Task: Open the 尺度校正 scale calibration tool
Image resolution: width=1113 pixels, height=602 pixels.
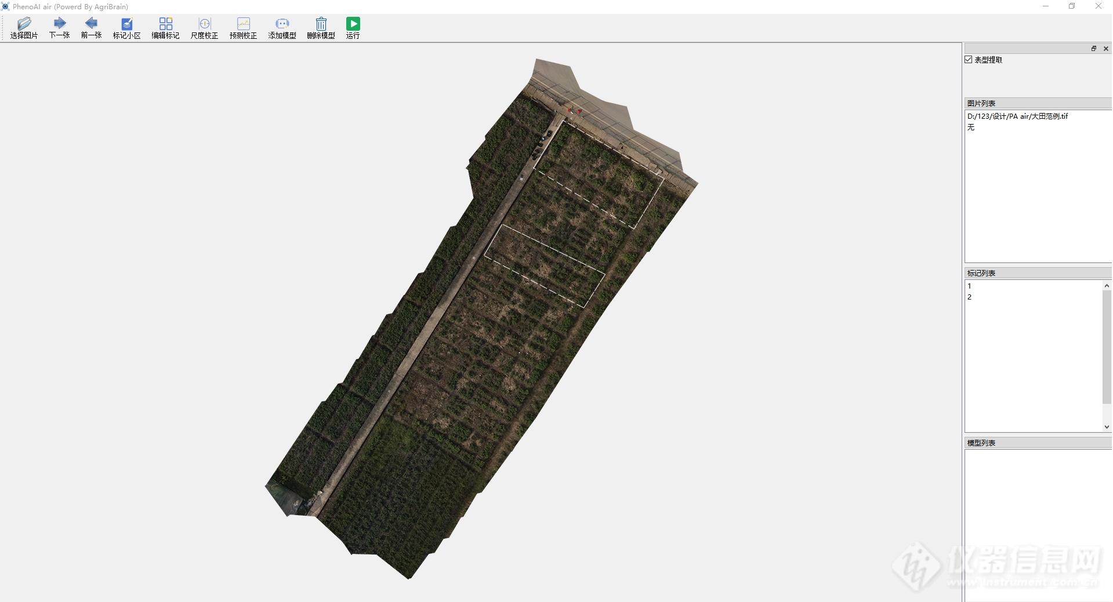Action: [204, 28]
